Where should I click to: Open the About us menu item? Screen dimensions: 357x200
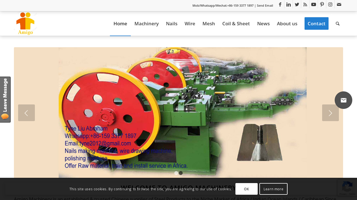point(287,24)
